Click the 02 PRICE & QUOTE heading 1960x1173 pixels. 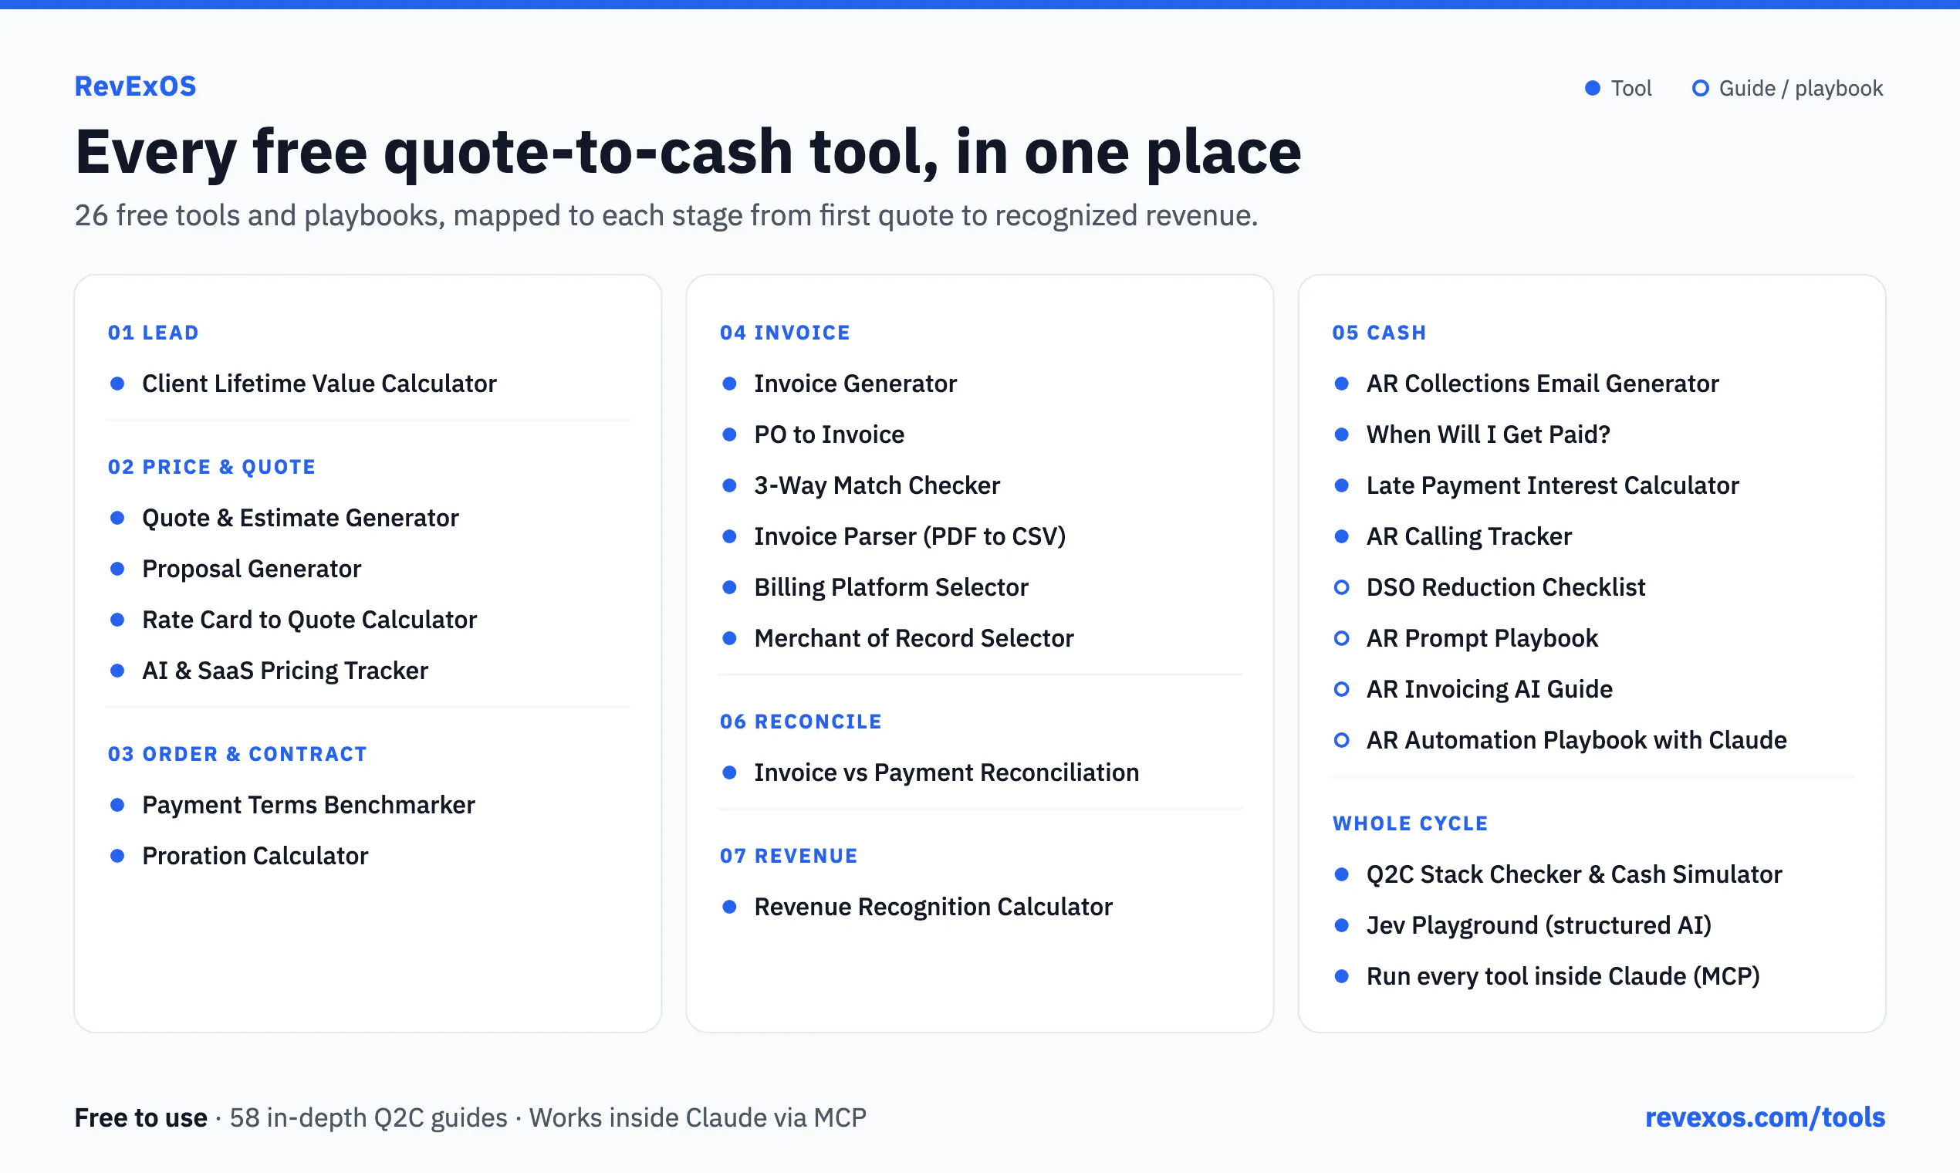(211, 467)
